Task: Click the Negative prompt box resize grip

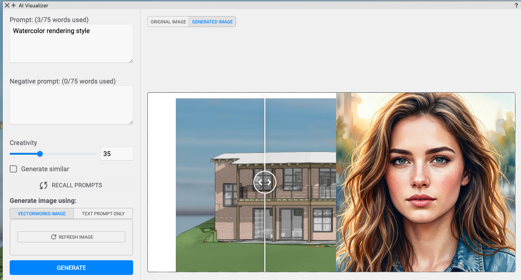Action: pos(131,122)
